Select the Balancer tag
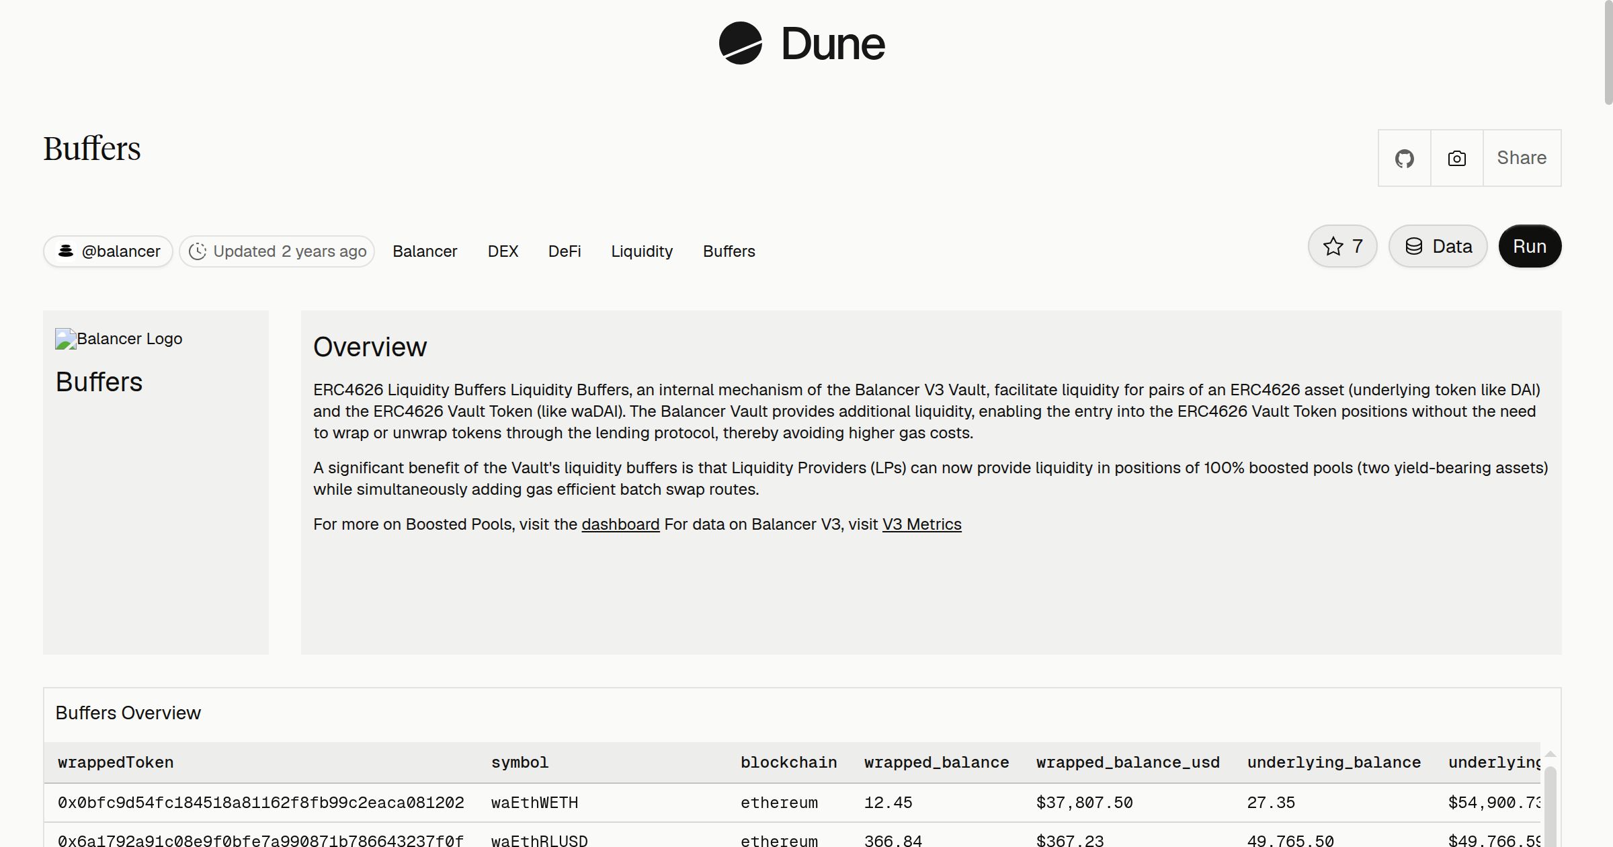1613x847 pixels. pyautogui.click(x=425, y=251)
